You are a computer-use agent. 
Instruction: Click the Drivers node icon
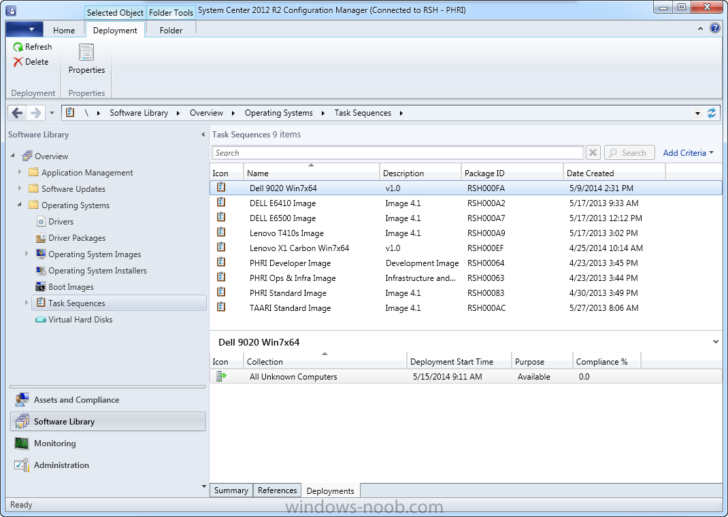pos(41,221)
